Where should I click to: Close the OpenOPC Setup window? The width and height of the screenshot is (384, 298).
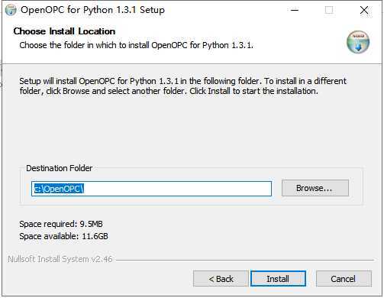(x=364, y=10)
